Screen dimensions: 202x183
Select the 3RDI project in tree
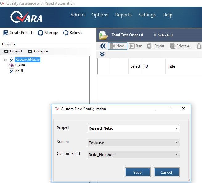[x=19, y=71]
